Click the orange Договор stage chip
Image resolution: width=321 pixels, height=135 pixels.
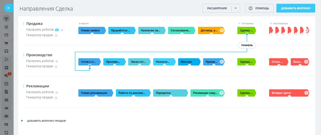tap(208, 30)
